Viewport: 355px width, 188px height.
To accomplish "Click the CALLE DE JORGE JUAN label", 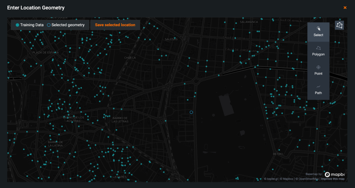I will pos(241,50).
